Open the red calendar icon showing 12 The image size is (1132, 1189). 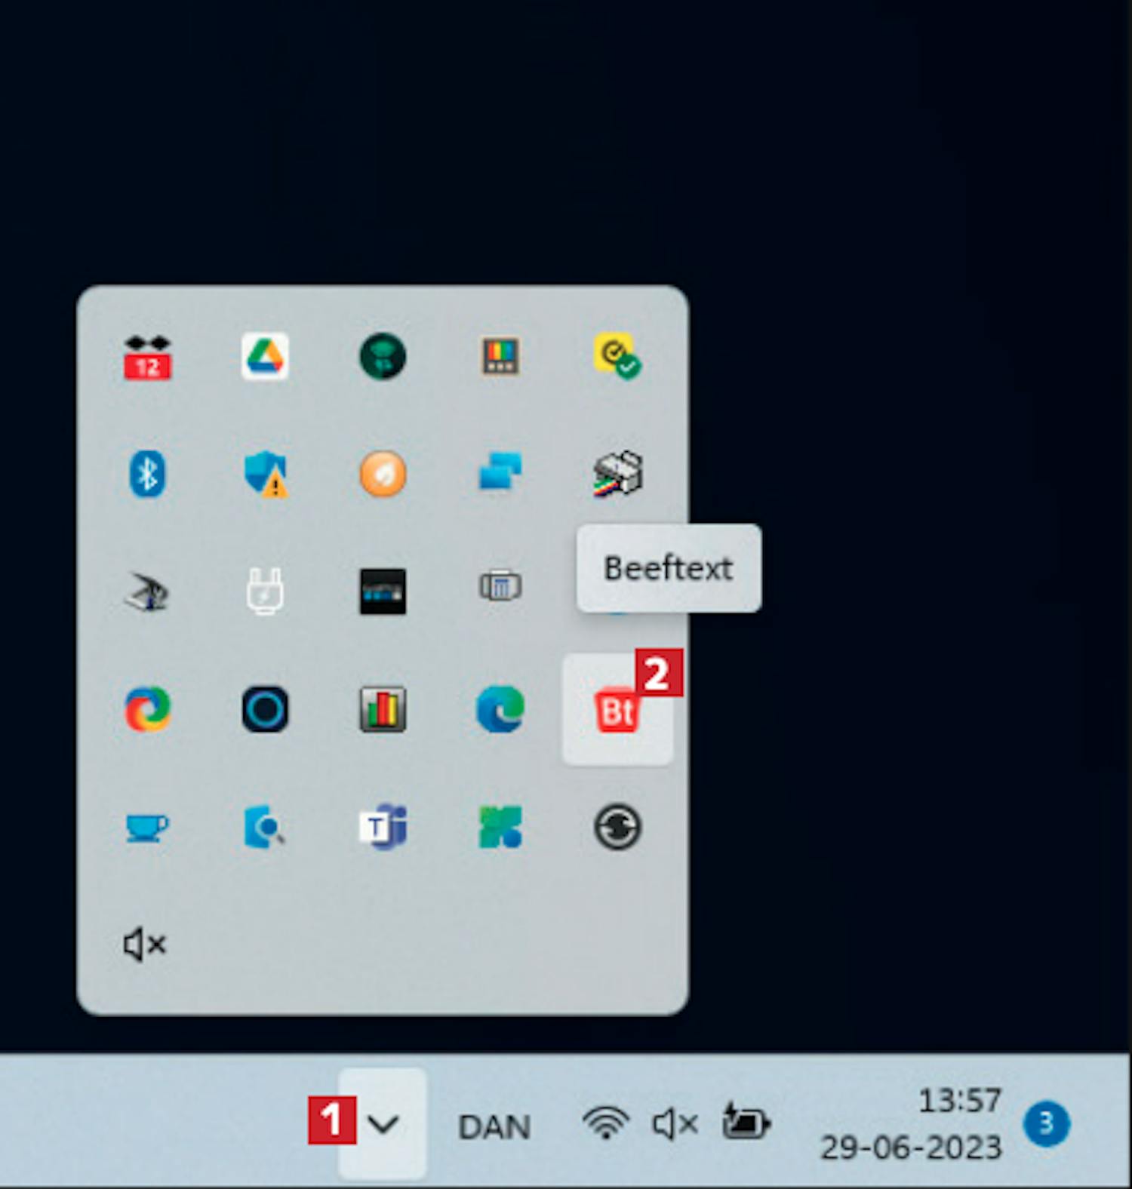click(148, 357)
